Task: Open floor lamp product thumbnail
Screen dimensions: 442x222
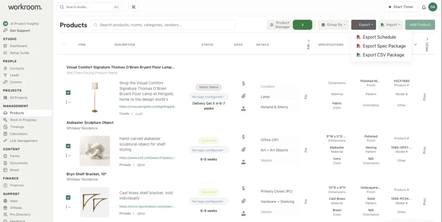Action: click(x=95, y=97)
